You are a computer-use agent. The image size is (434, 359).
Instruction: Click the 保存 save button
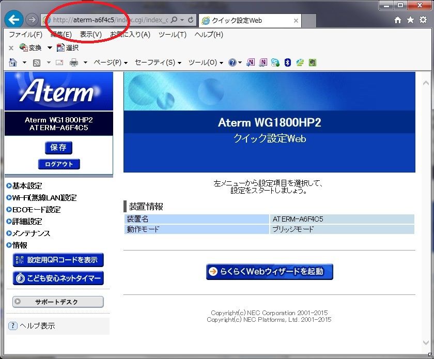pyautogui.click(x=58, y=148)
